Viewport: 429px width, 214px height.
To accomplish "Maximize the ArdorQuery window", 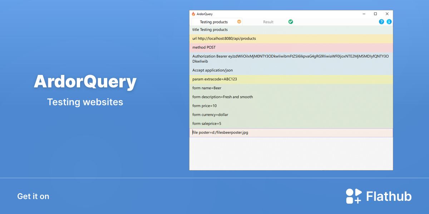I will pos(375,14).
